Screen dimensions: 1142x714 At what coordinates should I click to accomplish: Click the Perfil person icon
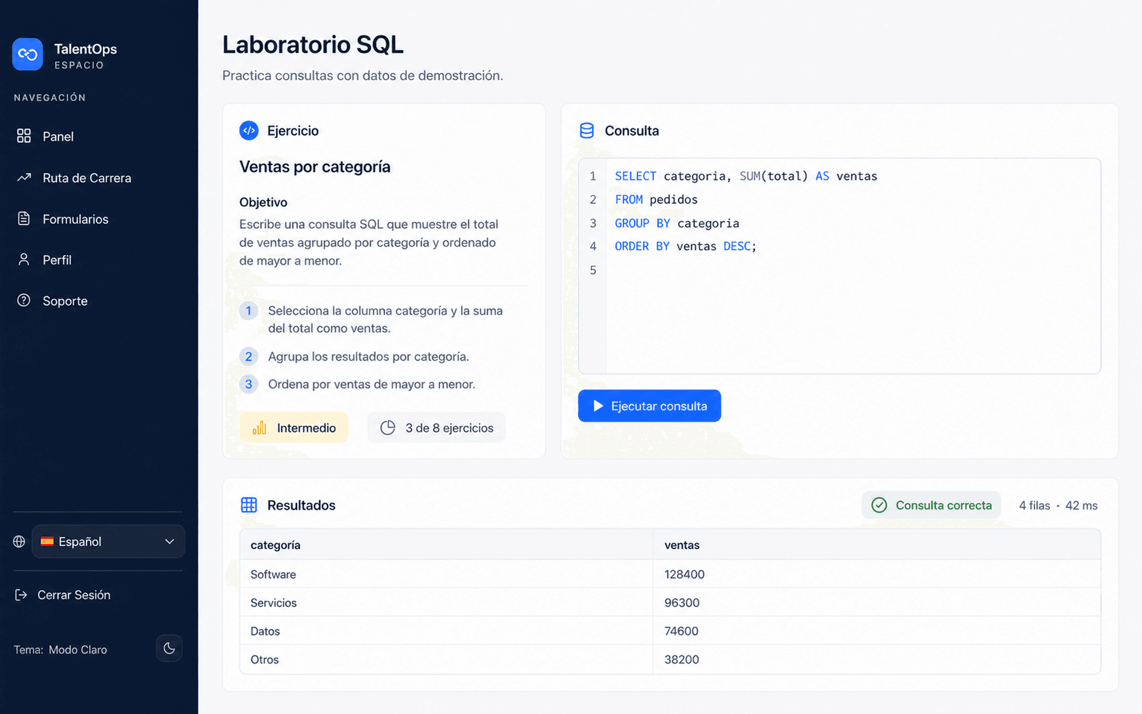(24, 259)
